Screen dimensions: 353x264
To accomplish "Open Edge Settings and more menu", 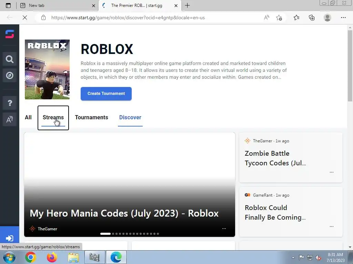I will [343, 18].
